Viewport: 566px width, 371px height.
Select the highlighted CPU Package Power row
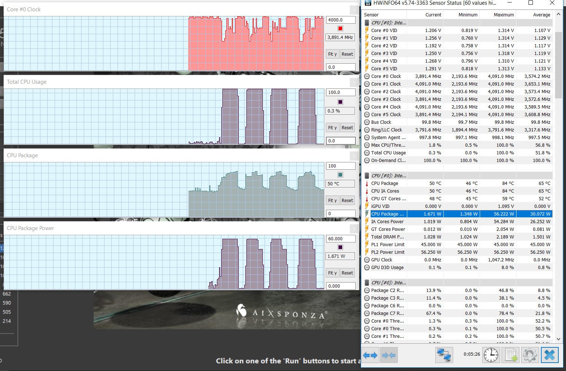click(x=458, y=214)
